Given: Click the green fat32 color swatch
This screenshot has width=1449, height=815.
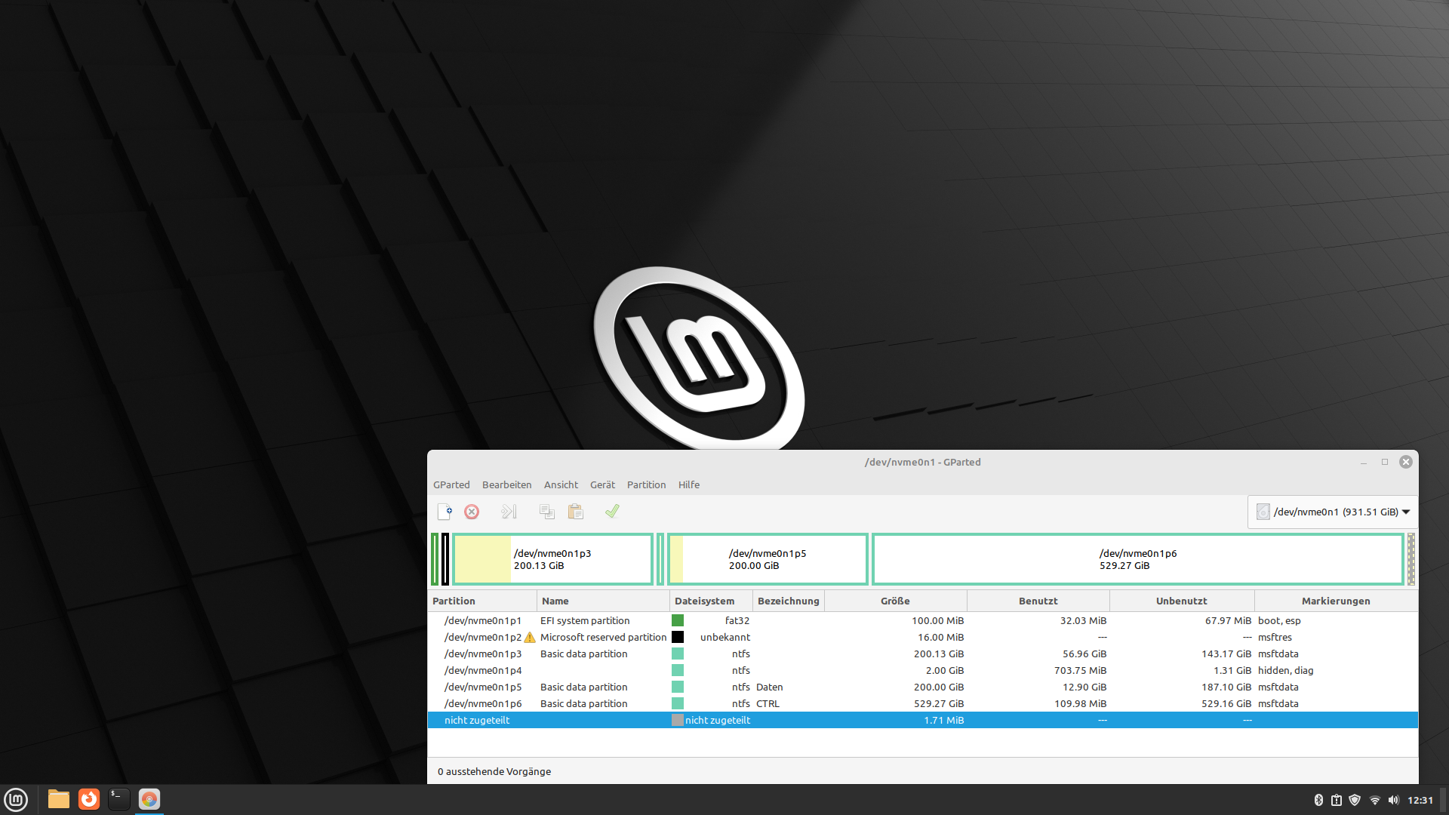Looking at the screenshot, I should [x=678, y=620].
